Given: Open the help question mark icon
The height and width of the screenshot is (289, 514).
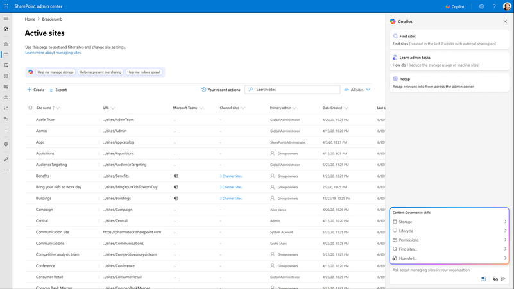Looking at the screenshot, I should coord(494,6).
